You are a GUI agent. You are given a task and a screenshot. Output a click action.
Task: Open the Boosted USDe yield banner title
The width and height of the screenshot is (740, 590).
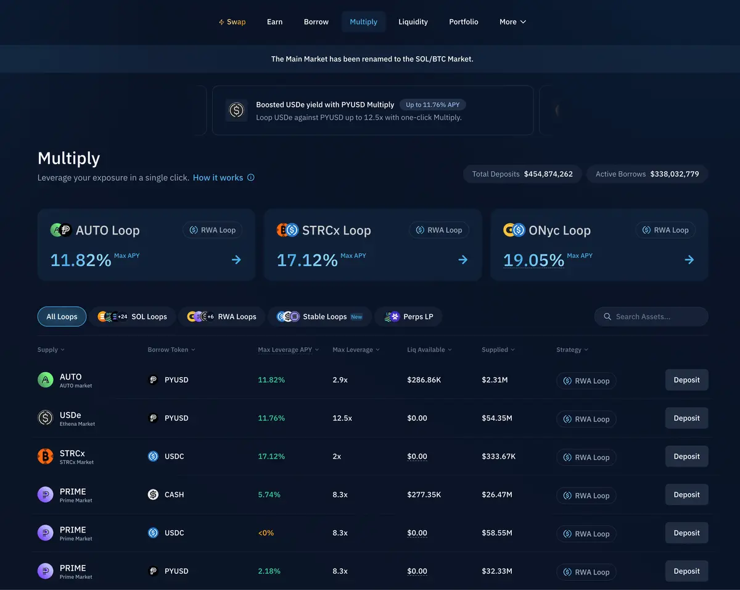[325, 104]
